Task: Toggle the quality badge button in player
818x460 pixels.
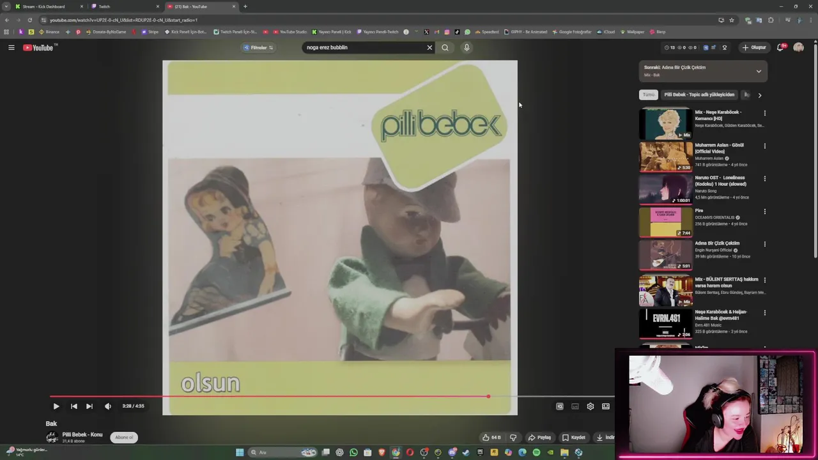Action: point(560,406)
